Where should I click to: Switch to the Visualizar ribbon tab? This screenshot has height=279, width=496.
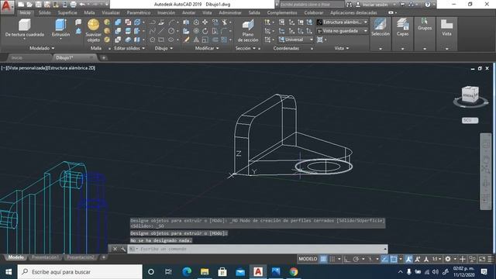tap(111, 12)
